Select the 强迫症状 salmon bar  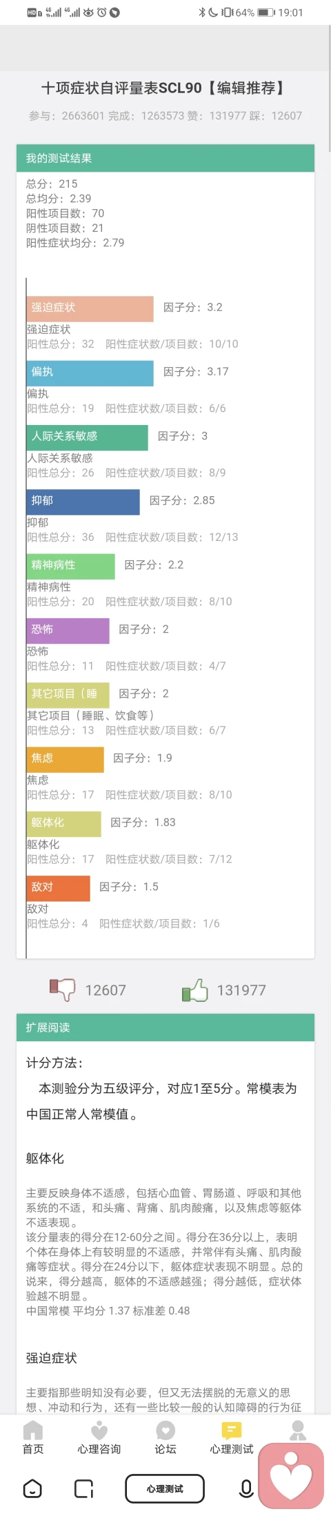click(x=90, y=308)
